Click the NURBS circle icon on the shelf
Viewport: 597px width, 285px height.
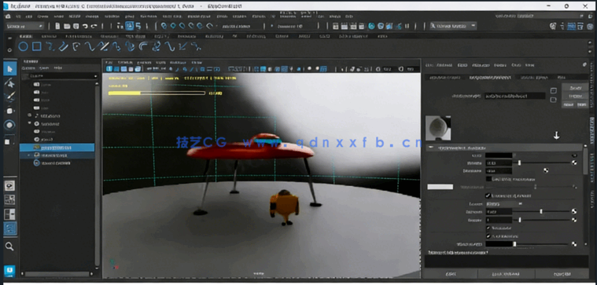[24, 47]
